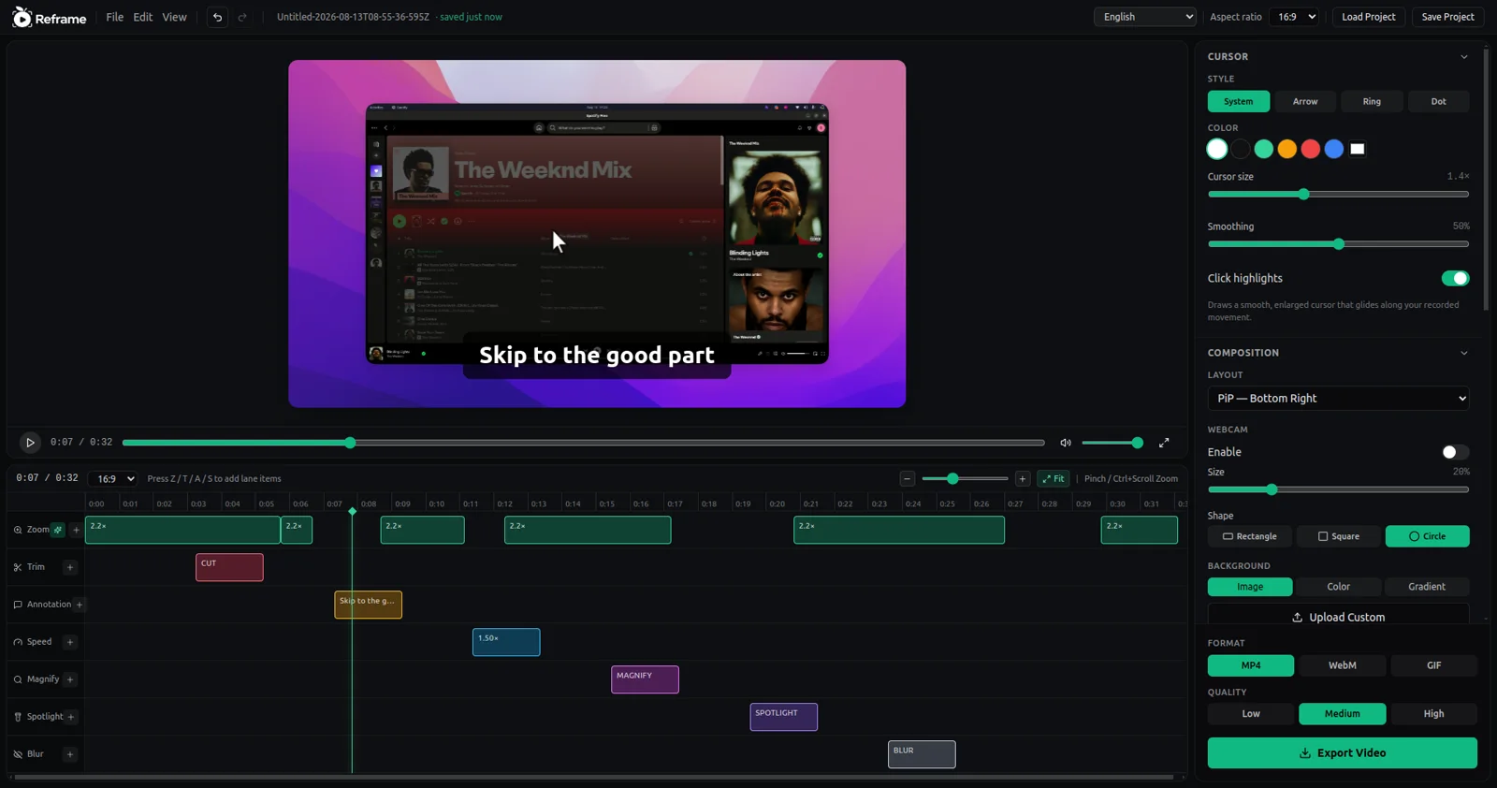1497x788 pixels.
Task: Click the Magnify lane lens icon
Action: (18, 679)
